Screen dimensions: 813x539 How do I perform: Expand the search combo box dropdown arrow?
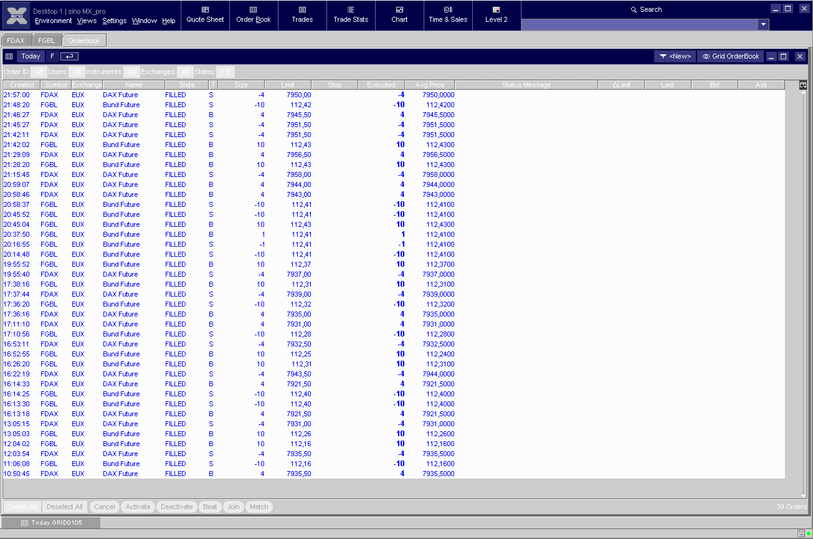coord(763,24)
